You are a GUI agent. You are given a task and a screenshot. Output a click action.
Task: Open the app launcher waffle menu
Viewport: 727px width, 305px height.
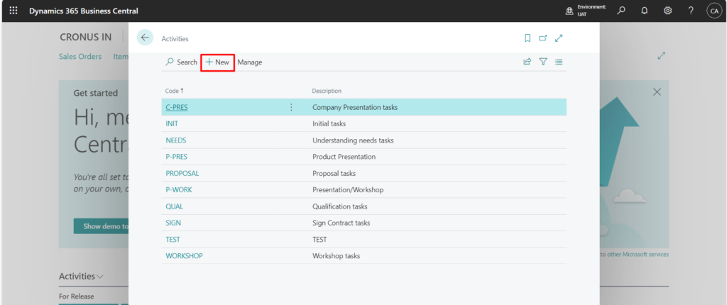point(13,11)
